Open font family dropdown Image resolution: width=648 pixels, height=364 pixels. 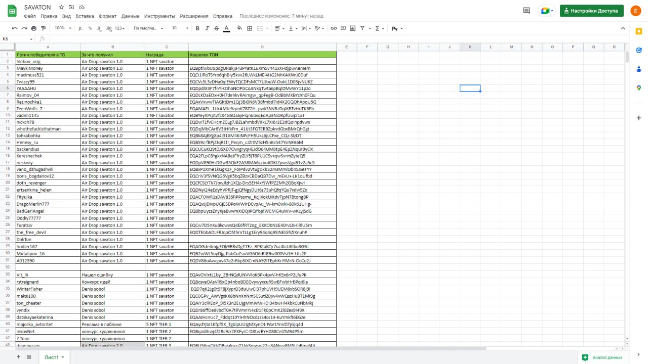point(148,28)
